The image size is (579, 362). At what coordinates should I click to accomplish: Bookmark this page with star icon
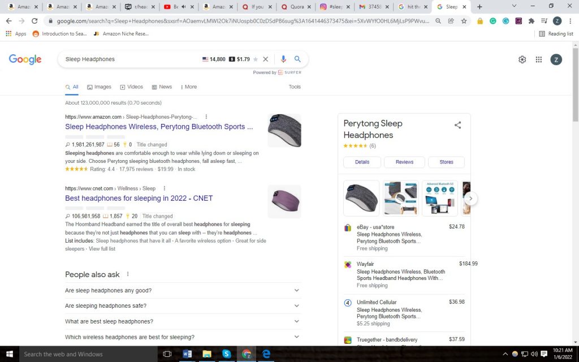coord(464,21)
